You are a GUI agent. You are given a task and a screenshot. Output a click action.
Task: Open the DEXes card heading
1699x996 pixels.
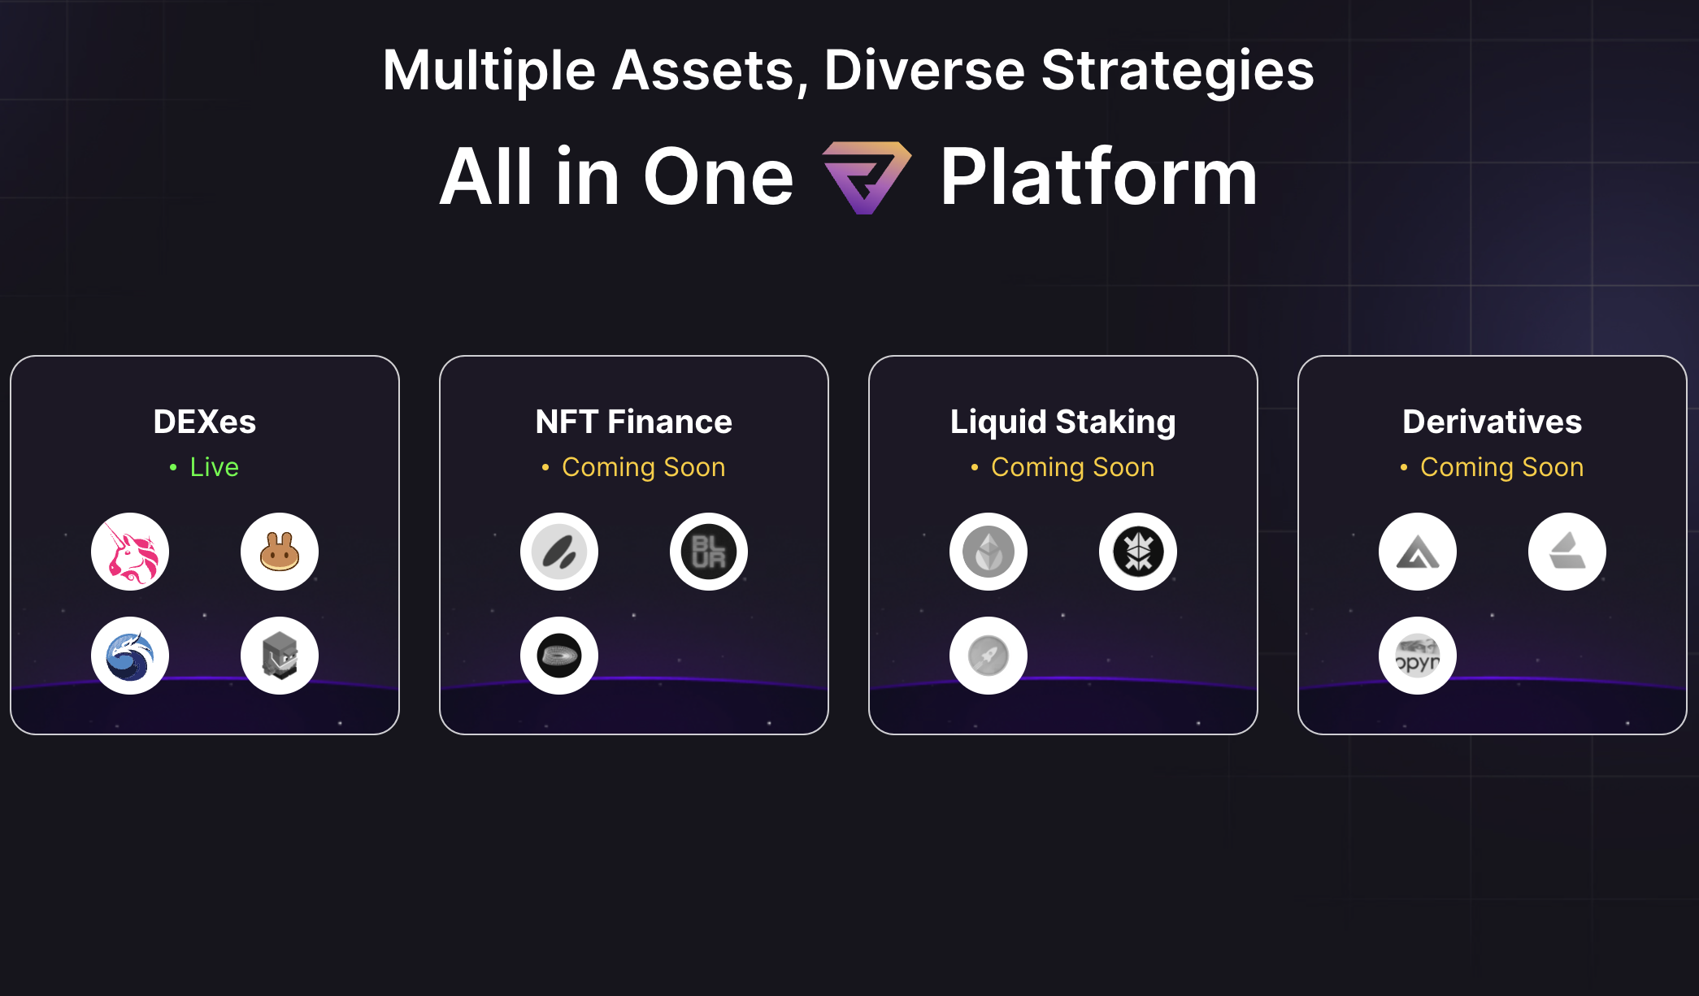pyautogui.click(x=205, y=422)
